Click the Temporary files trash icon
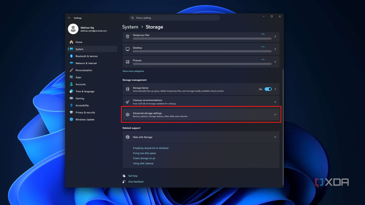This screenshot has height=205, width=365. tap(128, 36)
